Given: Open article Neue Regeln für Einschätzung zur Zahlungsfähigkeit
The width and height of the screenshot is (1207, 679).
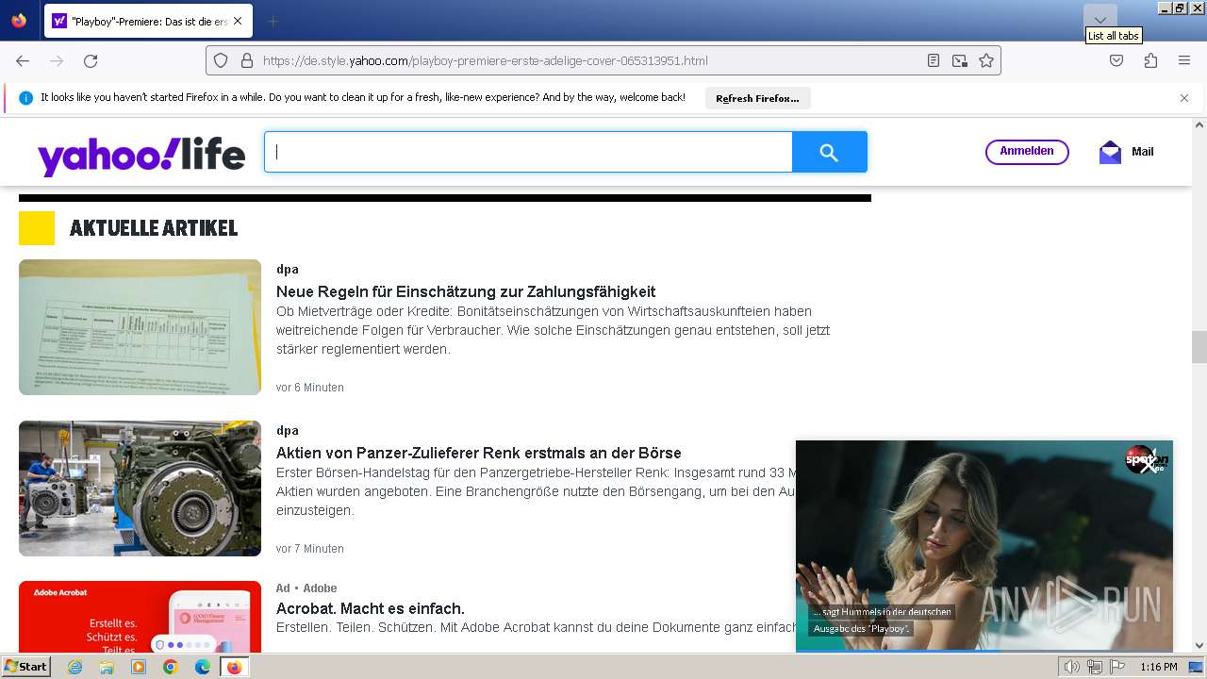Looking at the screenshot, I should [x=466, y=292].
